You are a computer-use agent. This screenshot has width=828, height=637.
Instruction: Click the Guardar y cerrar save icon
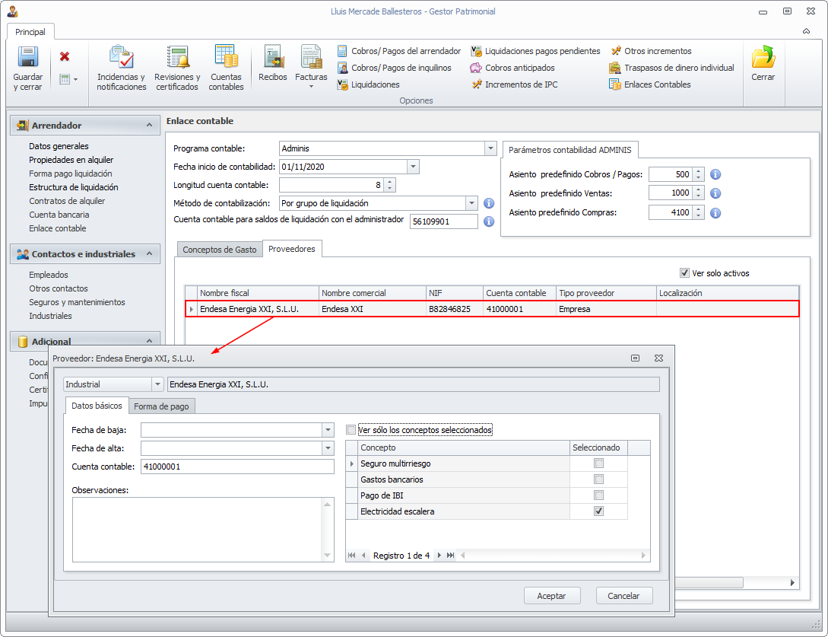tap(27, 56)
